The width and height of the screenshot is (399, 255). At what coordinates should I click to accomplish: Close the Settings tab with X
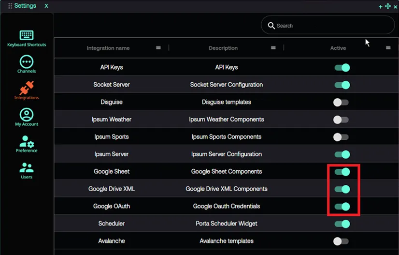point(46,6)
